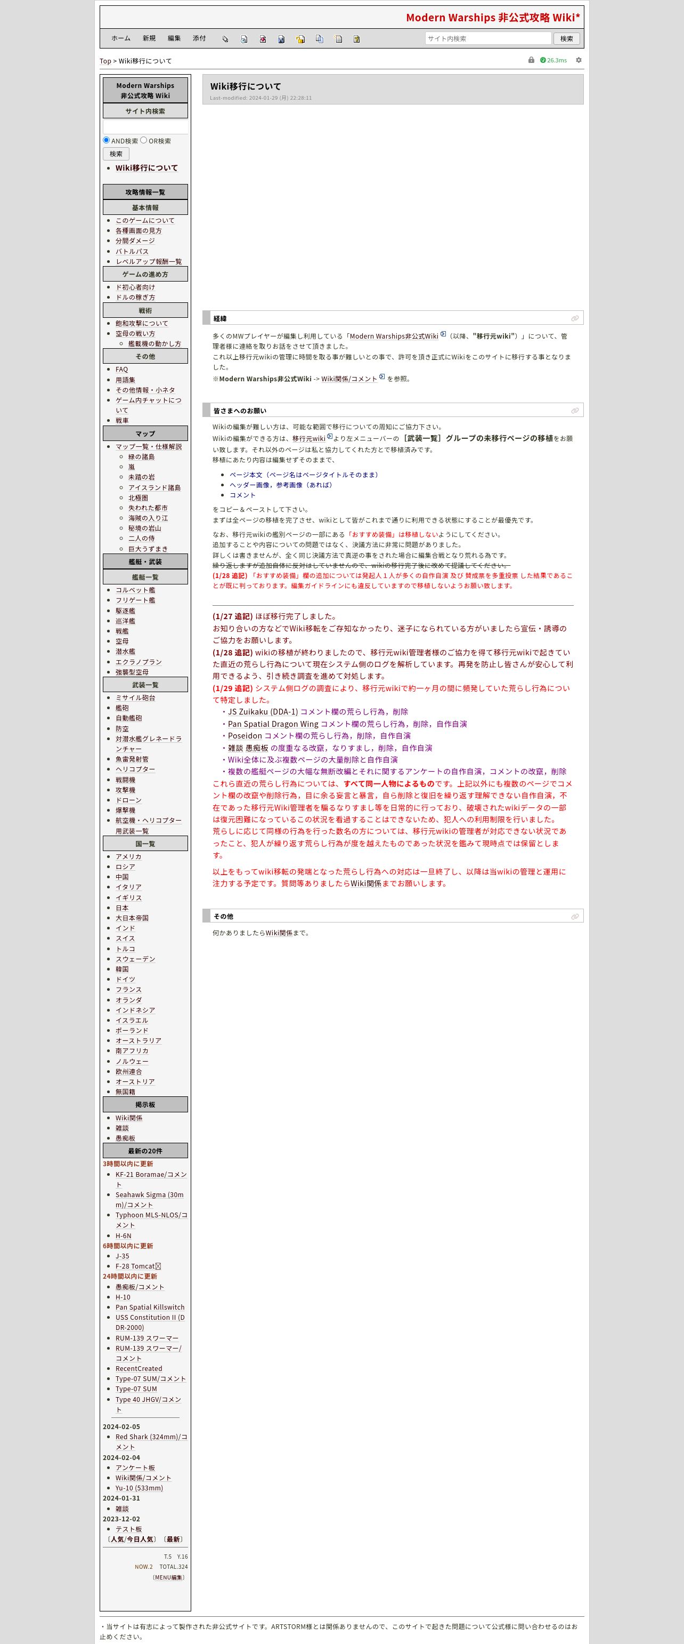The width and height of the screenshot is (684, 1644).
Task: Click external link icon after Modern Warships非公式Wiki
Action: (x=443, y=334)
